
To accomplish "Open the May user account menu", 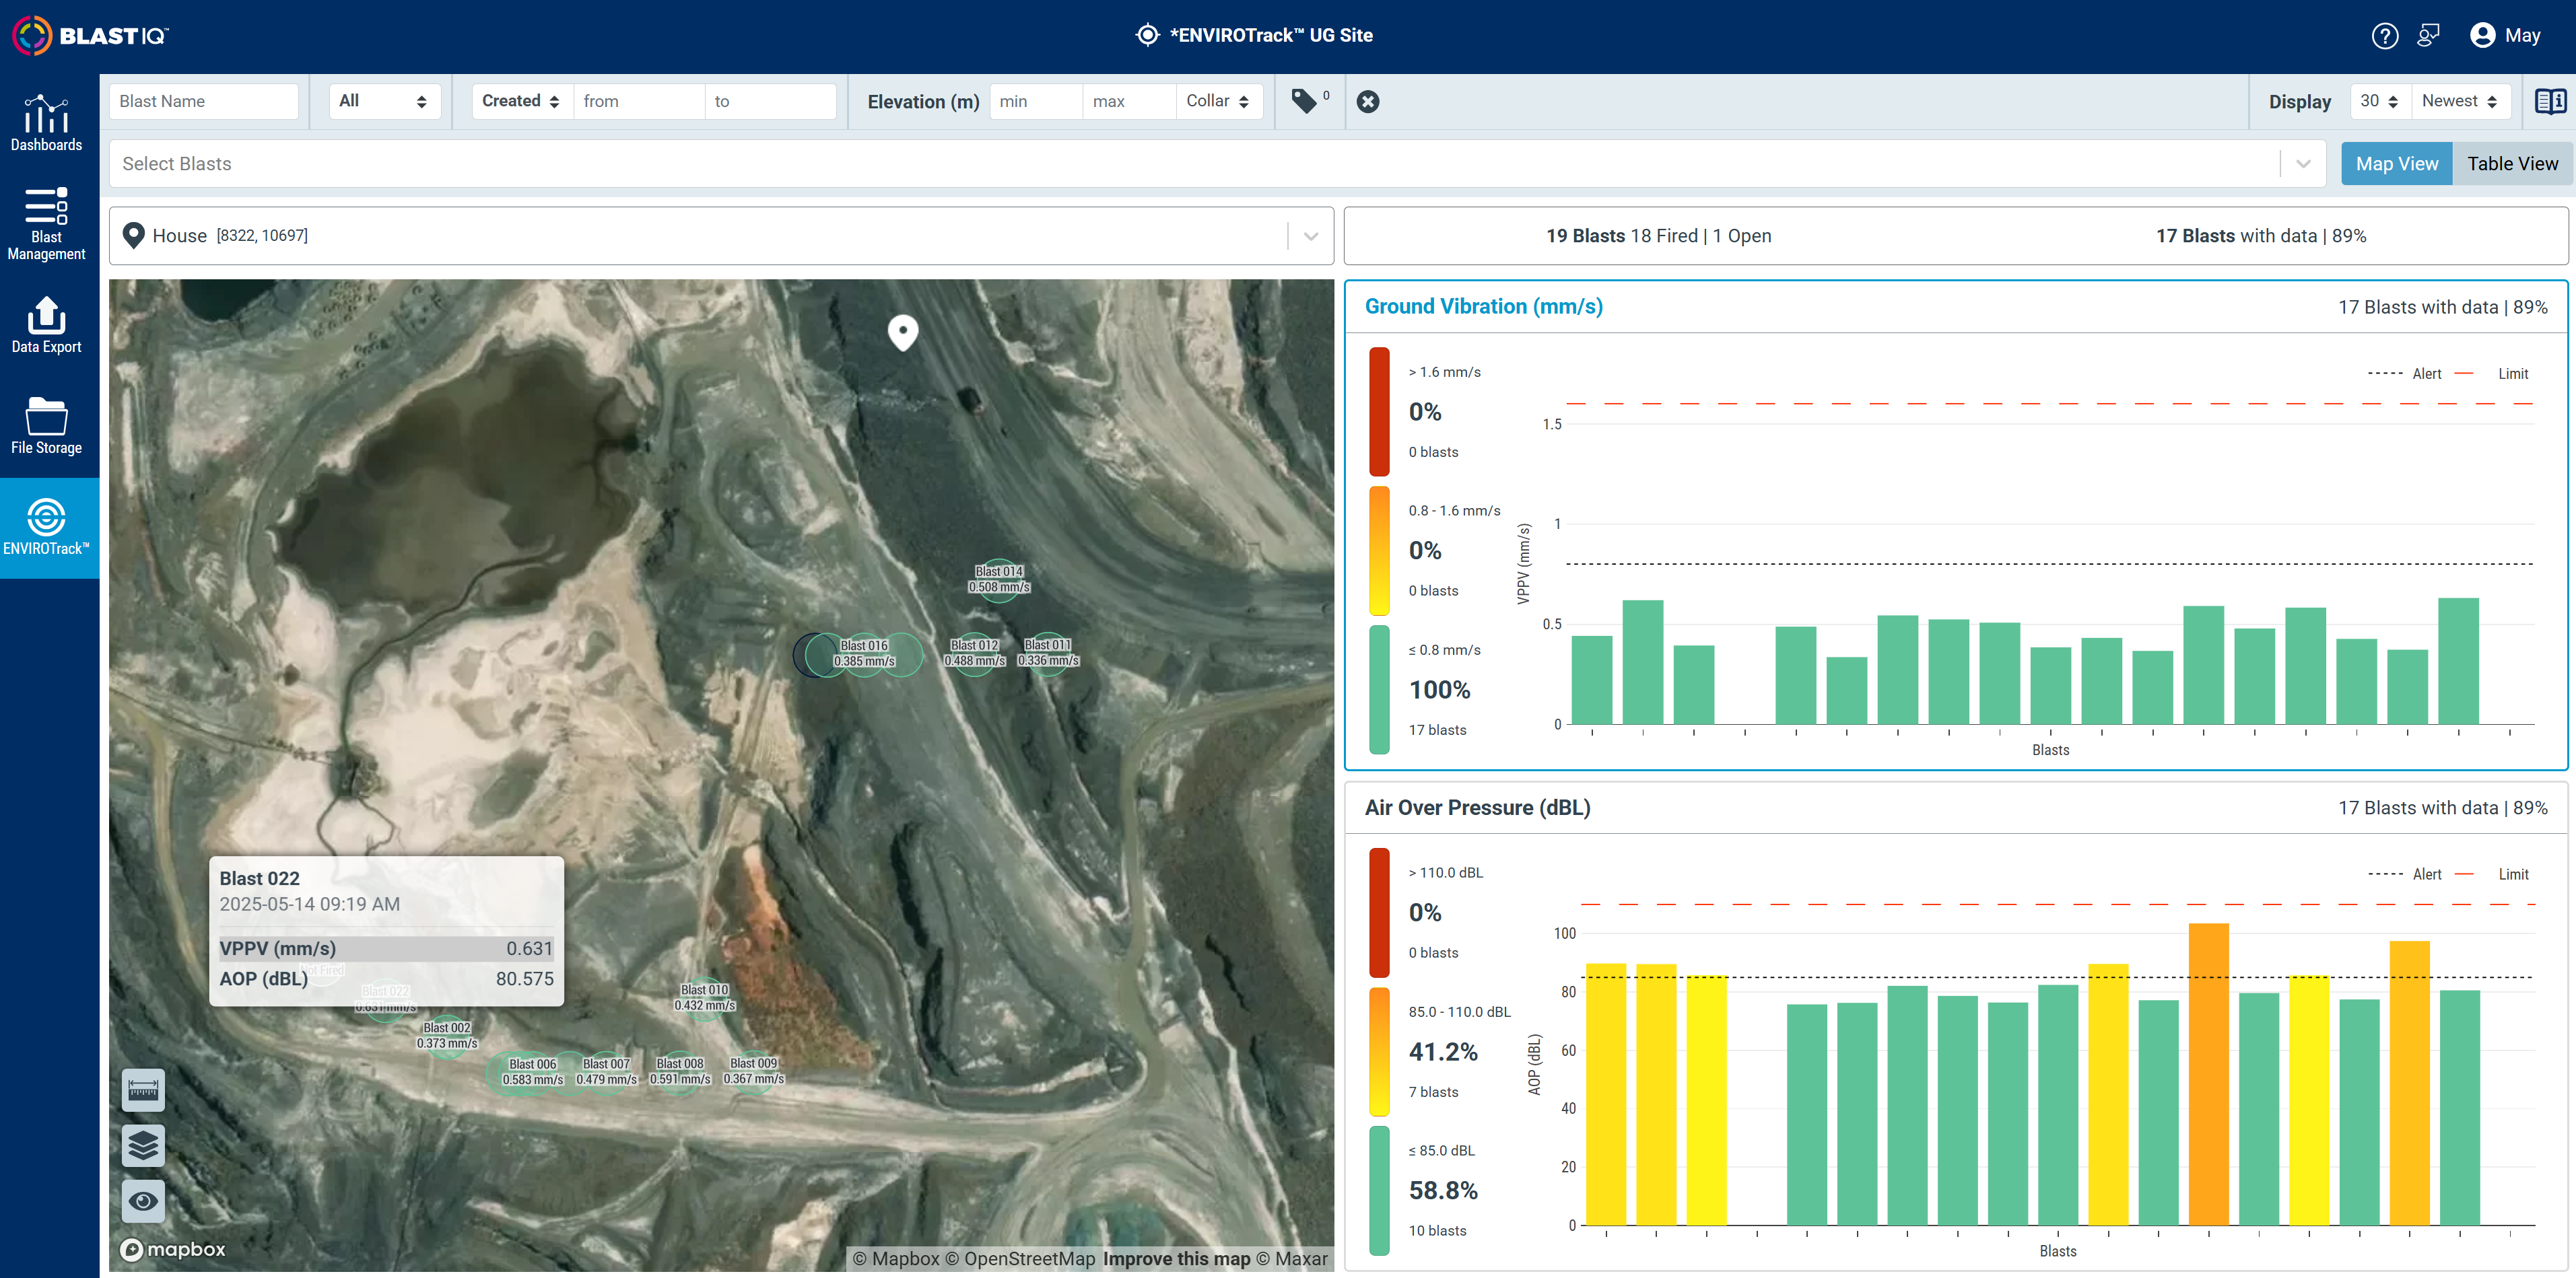I will pos(2505,36).
